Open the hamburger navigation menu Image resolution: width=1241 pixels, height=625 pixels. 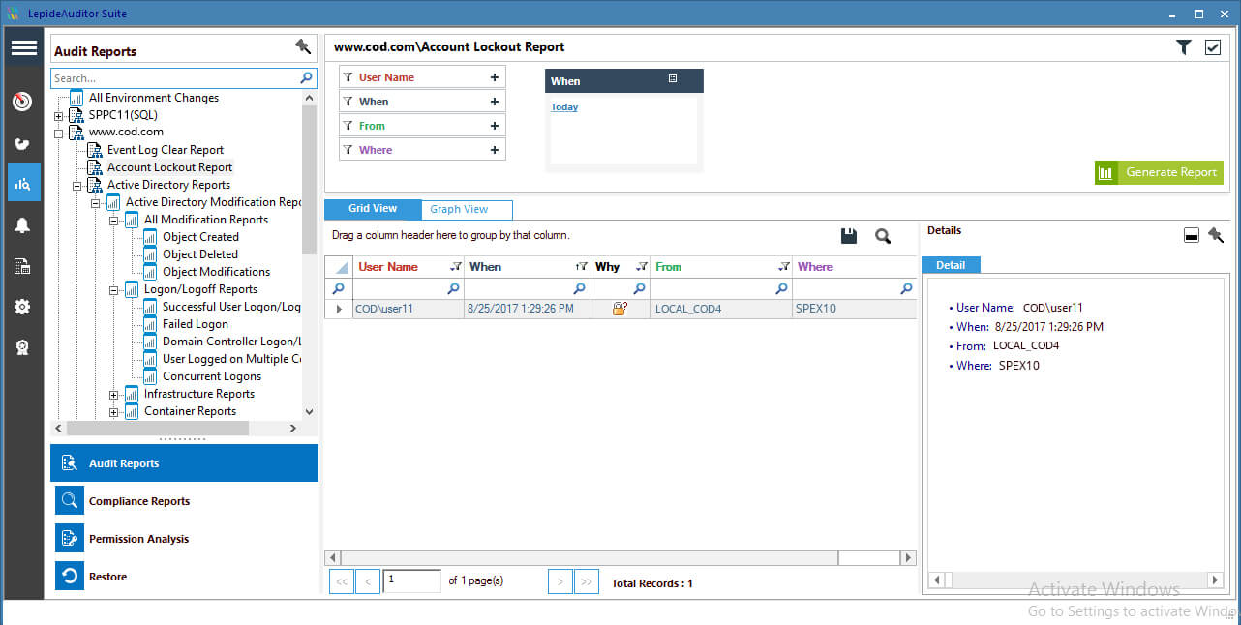pyautogui.click(x=23, y=46)
